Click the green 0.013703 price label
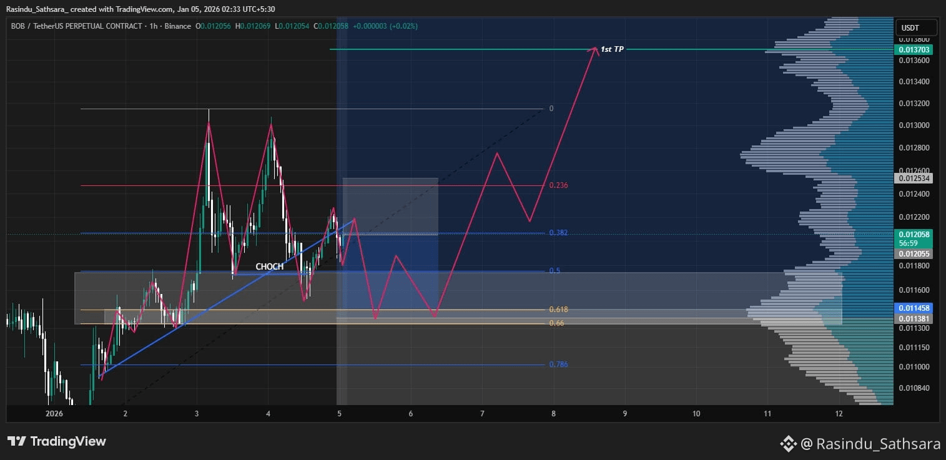 [x=915, y=49]
